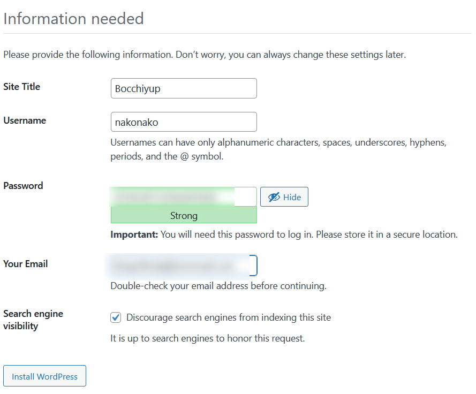Click the Site Title label
476x394 pixels.
pyautogui.click(x=22, y=87)
